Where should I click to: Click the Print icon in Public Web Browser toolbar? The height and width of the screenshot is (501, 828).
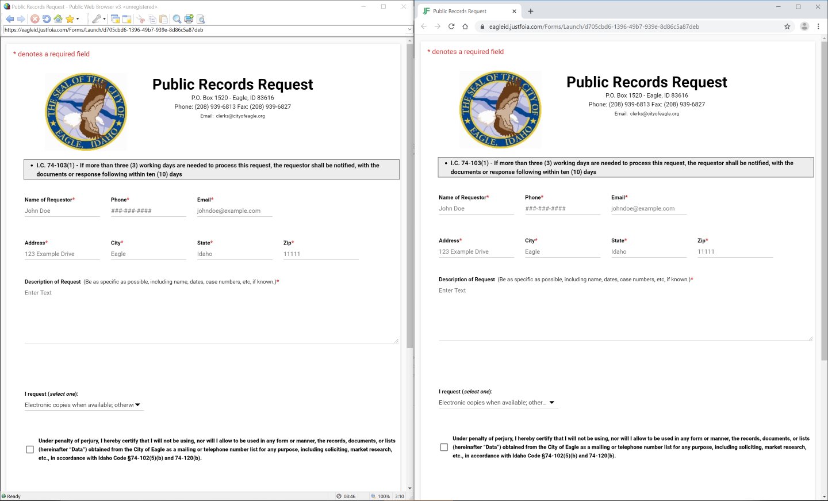click(189, 19)
